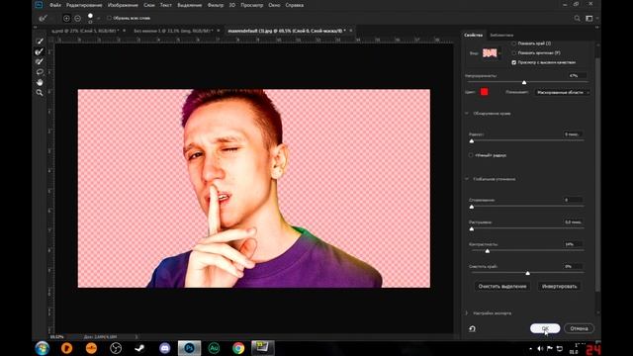The image size is (633, 356).
Task: Select the Hand tool
Action: tap(40, 82)
